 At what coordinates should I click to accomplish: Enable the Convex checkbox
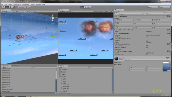pyautogui.click(x=147, y=40)
